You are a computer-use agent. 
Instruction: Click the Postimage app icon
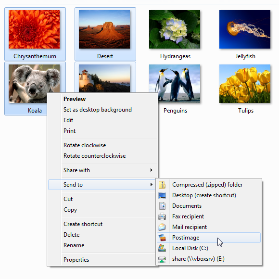(162, 238)
